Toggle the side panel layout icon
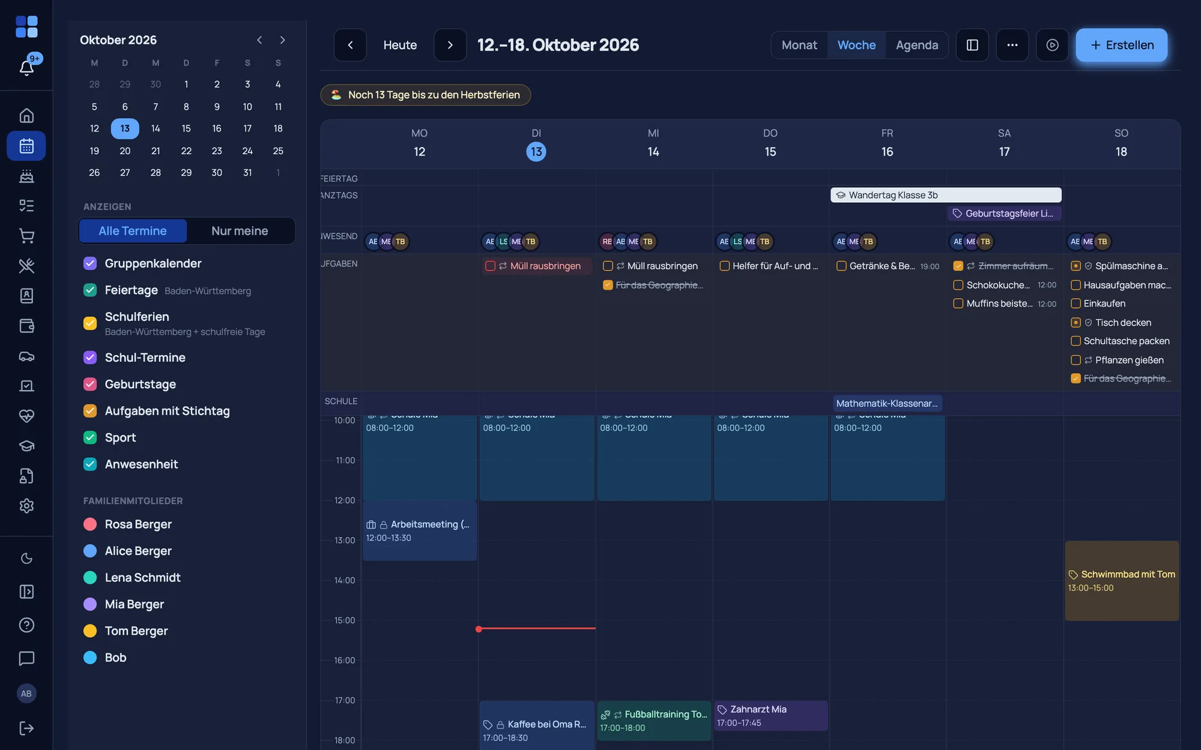 tap(972, 45)
